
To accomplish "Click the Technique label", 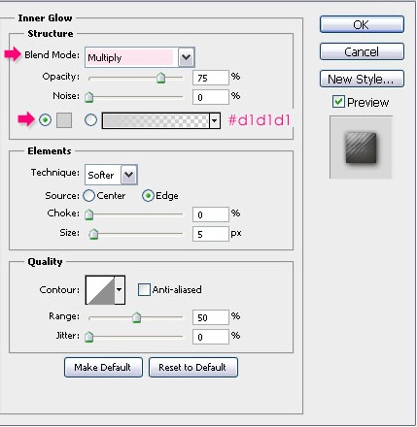I will 55,173.
